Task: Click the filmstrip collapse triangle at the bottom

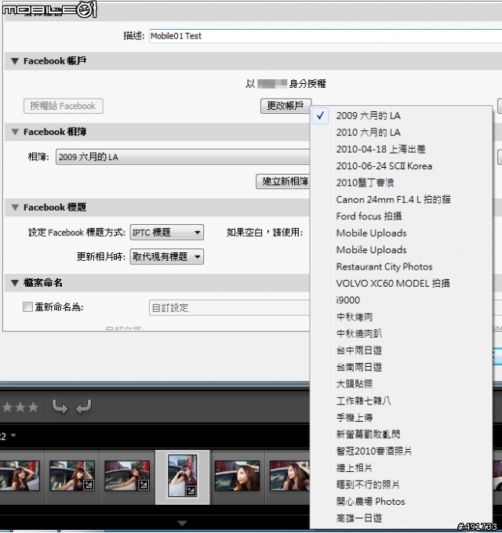Action: point(182,523)
